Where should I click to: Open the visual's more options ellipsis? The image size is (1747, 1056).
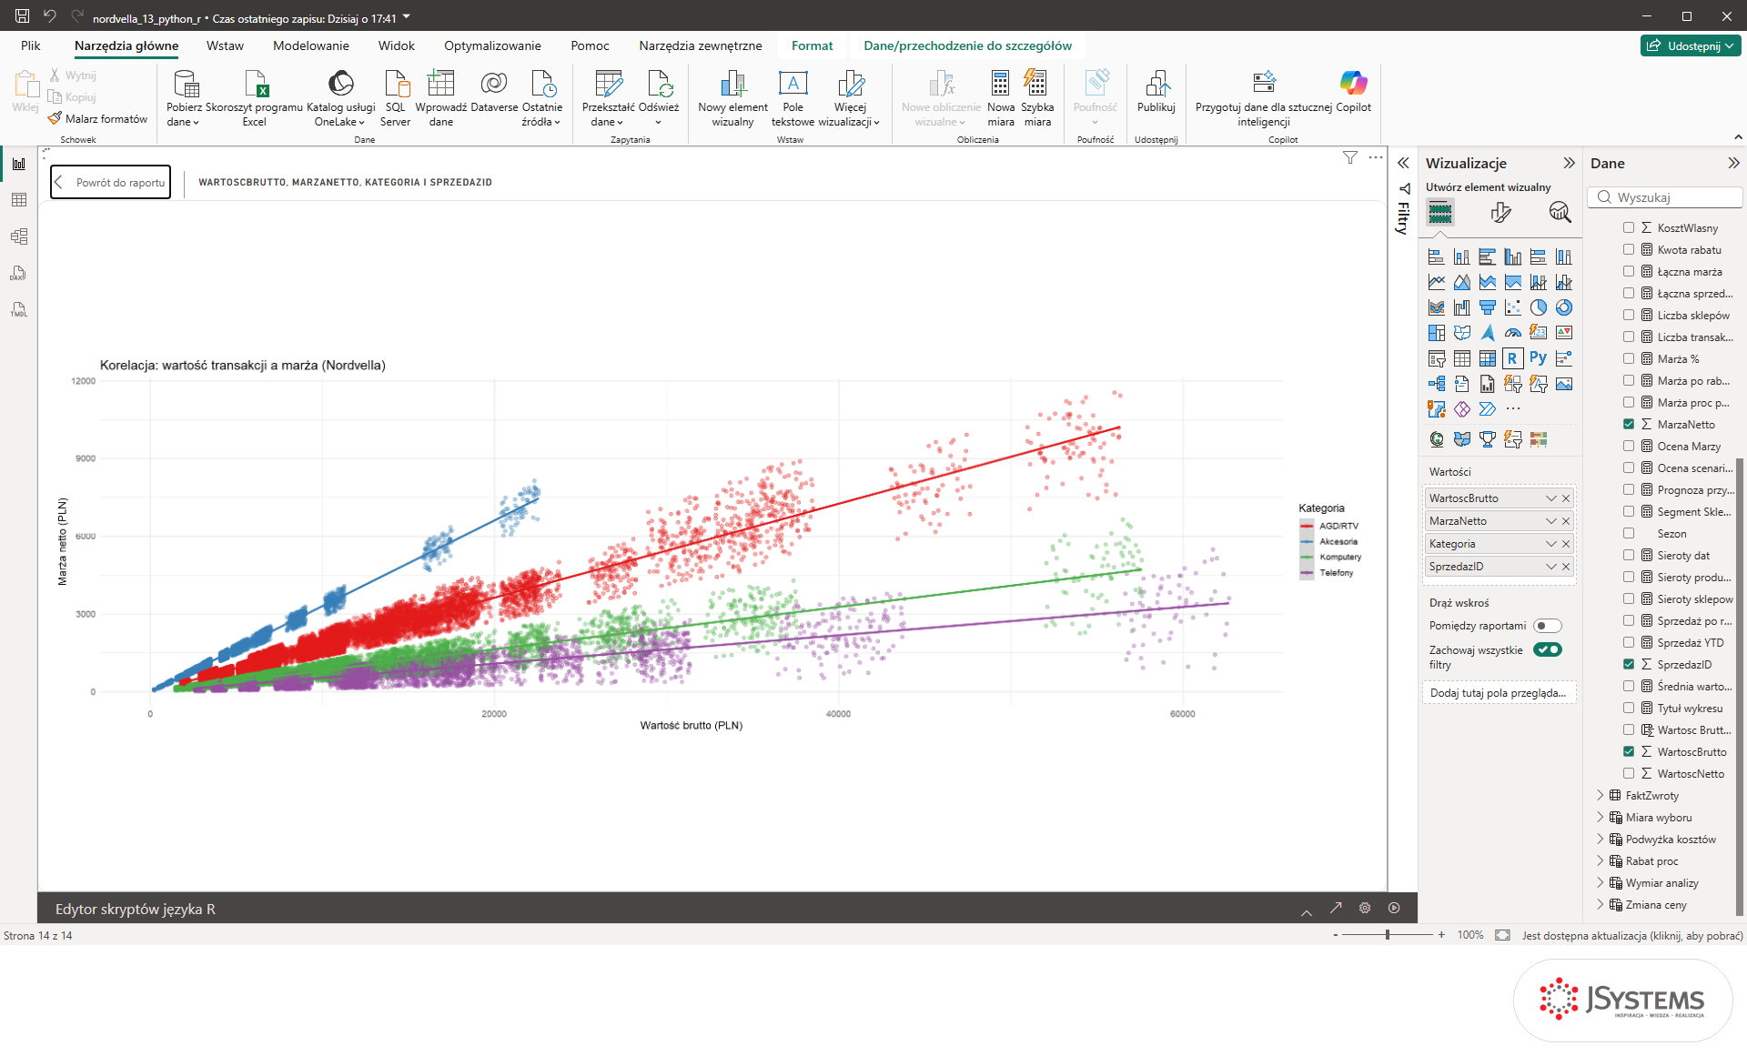pyautogui.click(x=1376, y=157)
